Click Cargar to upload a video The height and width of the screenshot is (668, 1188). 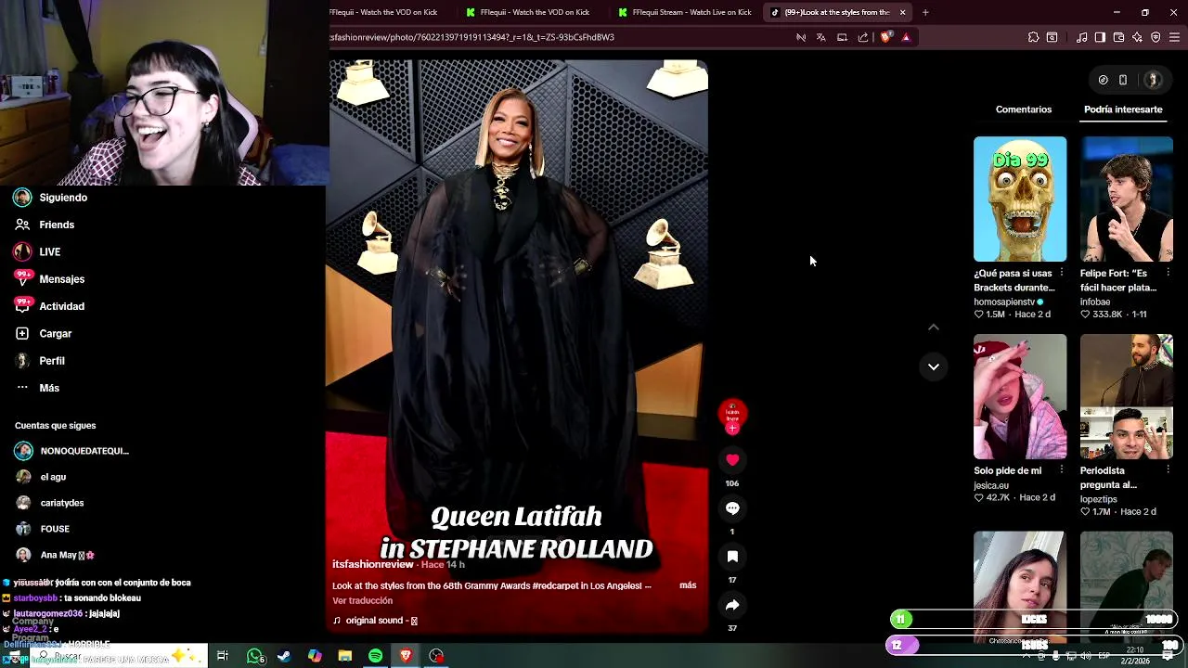tap(55, 334)
